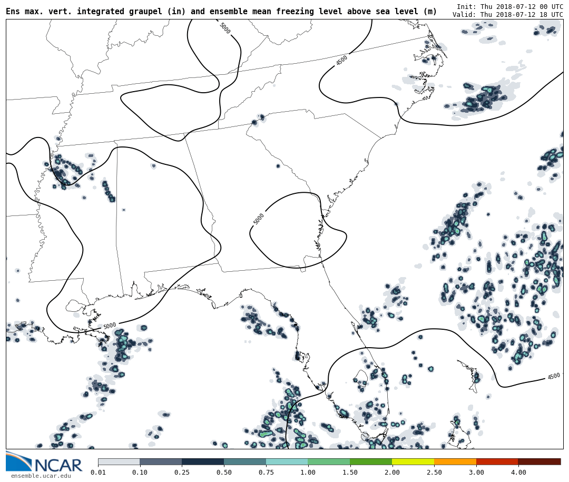
Task: Click the map title about integrated graupel
Action: click(x=221, y=11)
